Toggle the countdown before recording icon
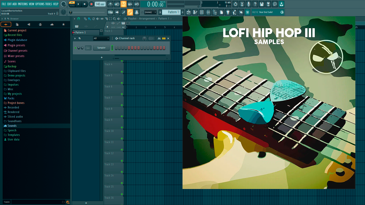The width and height of the screenshot is (365, 205). 123,4
